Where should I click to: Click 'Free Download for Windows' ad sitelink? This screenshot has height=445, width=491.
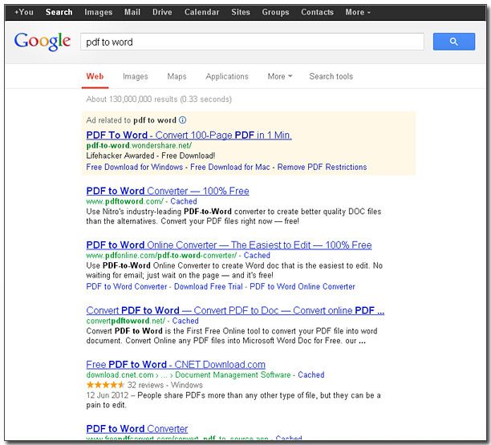click(x=134, y=167)
